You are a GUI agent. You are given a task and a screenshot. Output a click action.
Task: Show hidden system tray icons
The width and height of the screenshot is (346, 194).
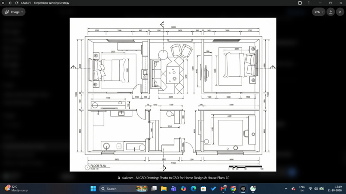coord(286,189)
